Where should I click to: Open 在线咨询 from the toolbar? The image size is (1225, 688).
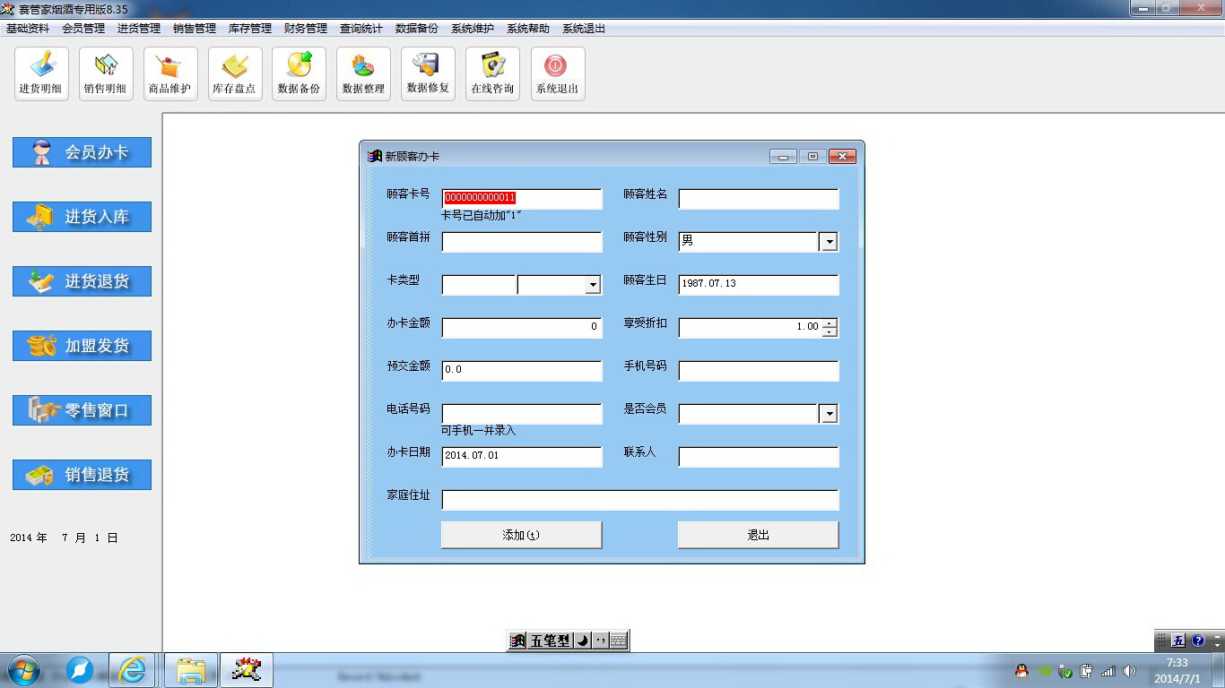coord(493,73)
